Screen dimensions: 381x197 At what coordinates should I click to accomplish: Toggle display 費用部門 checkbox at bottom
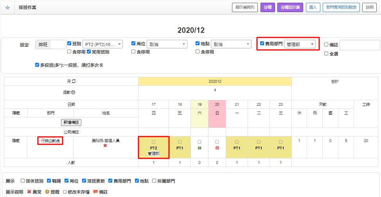pos(110,181)
